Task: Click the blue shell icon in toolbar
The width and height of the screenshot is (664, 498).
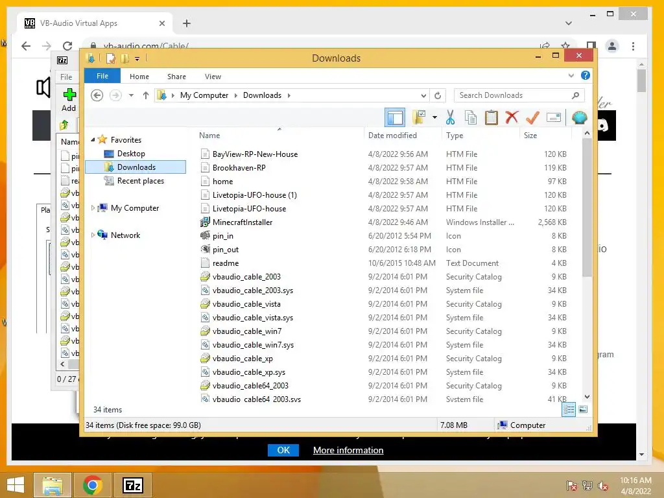Action: click(x=579, y=117)
